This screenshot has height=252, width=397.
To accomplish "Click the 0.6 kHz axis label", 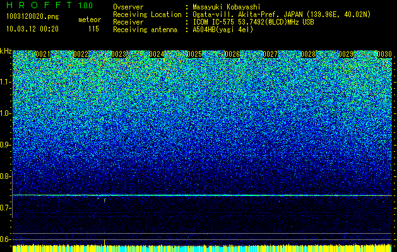I will 5,239.
